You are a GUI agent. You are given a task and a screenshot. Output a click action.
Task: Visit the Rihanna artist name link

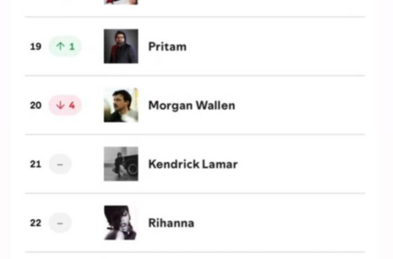(171, 223)
